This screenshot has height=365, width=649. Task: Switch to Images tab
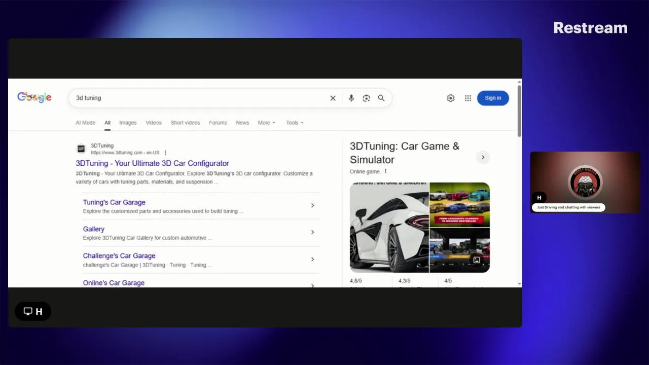point(128,123)
